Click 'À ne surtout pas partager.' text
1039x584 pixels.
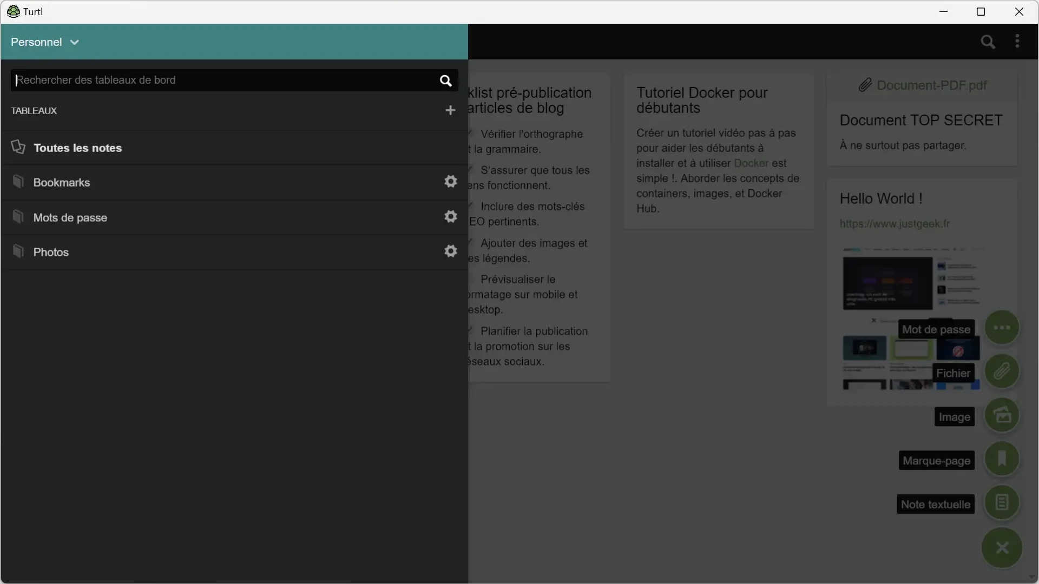[x=903, y=145]
